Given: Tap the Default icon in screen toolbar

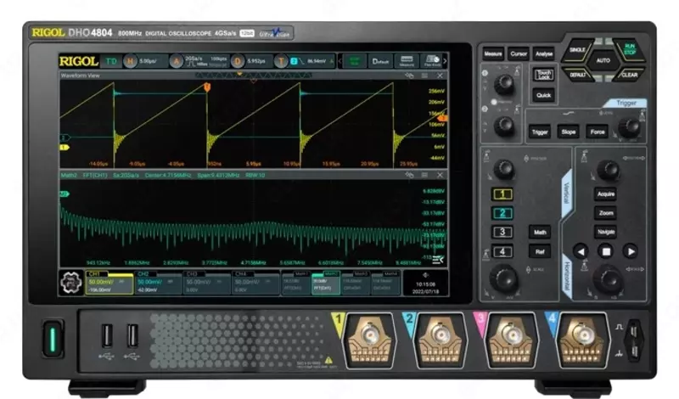Looking at the screenshot, I should (x=381, y=61).
